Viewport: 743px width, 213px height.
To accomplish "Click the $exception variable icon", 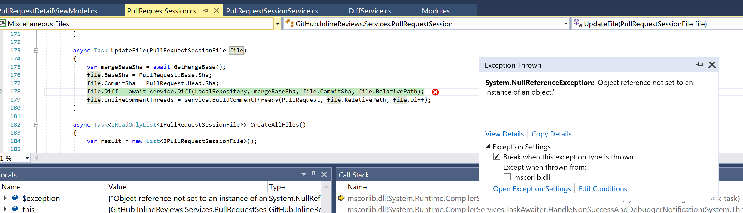I will click(15, 198).
